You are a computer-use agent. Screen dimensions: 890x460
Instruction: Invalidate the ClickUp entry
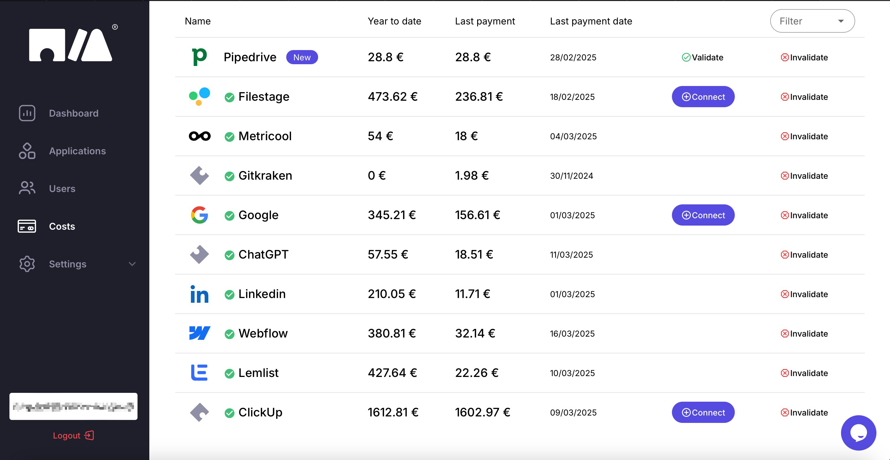(804, 412)
